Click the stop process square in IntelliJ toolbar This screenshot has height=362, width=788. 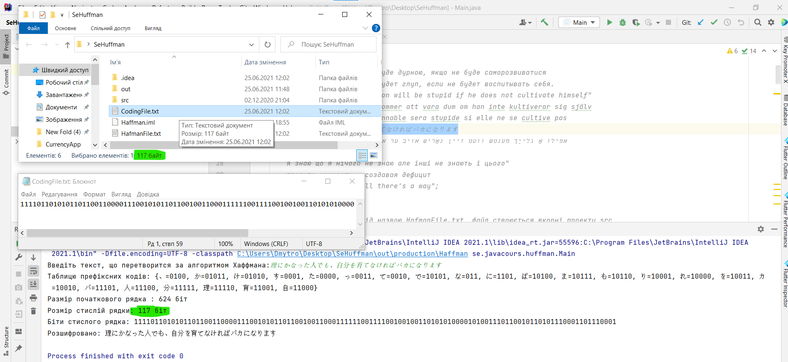click(668, 22)
